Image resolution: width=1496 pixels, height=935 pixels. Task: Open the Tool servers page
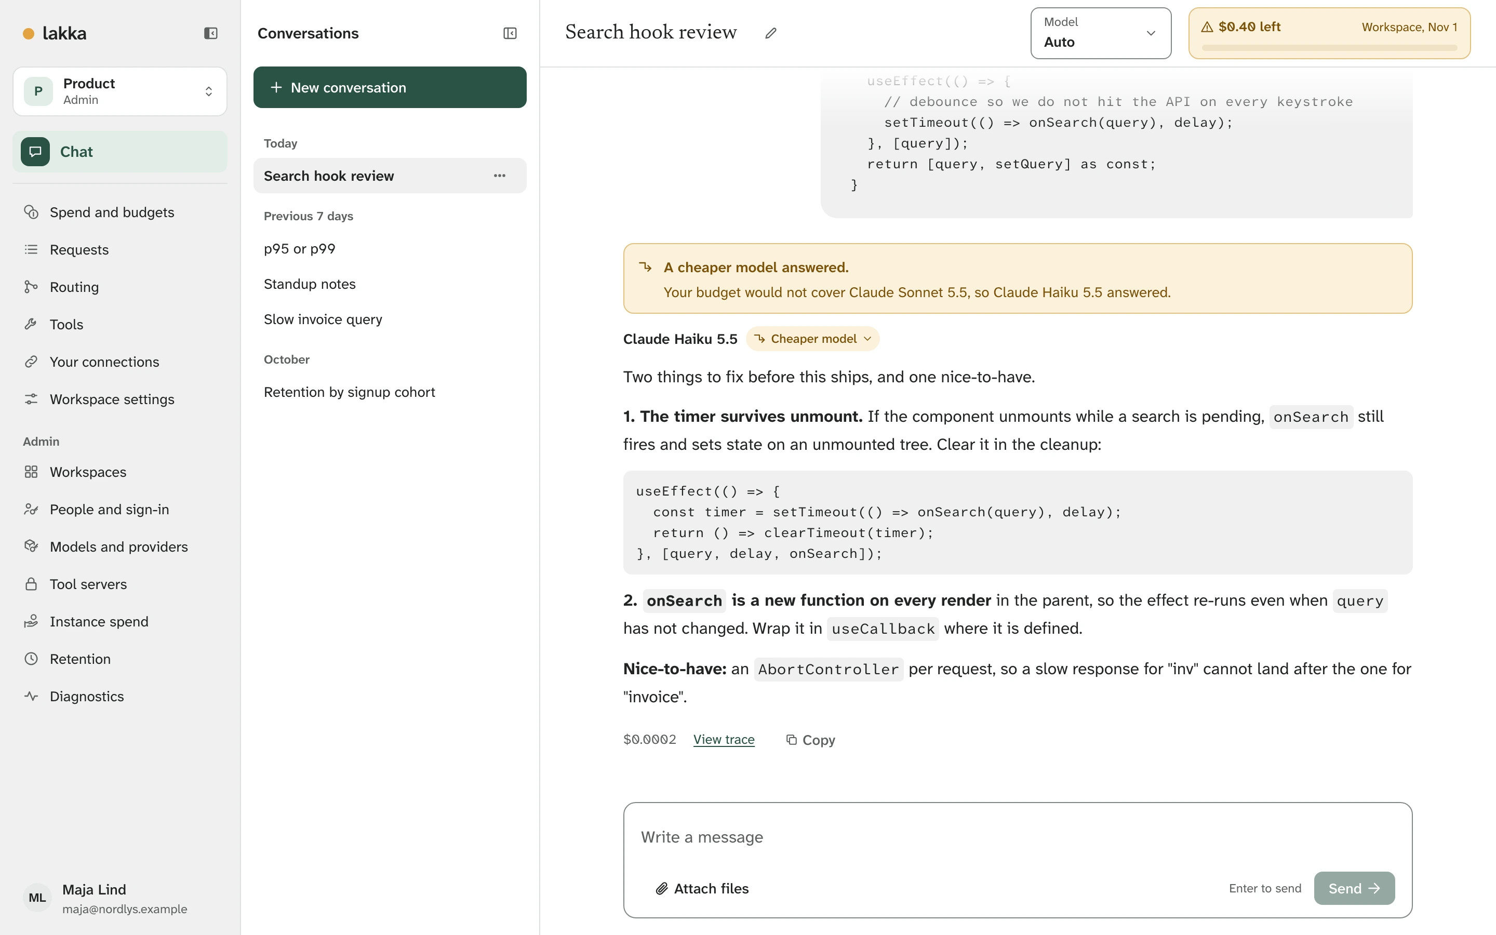[x=120, y=584]
